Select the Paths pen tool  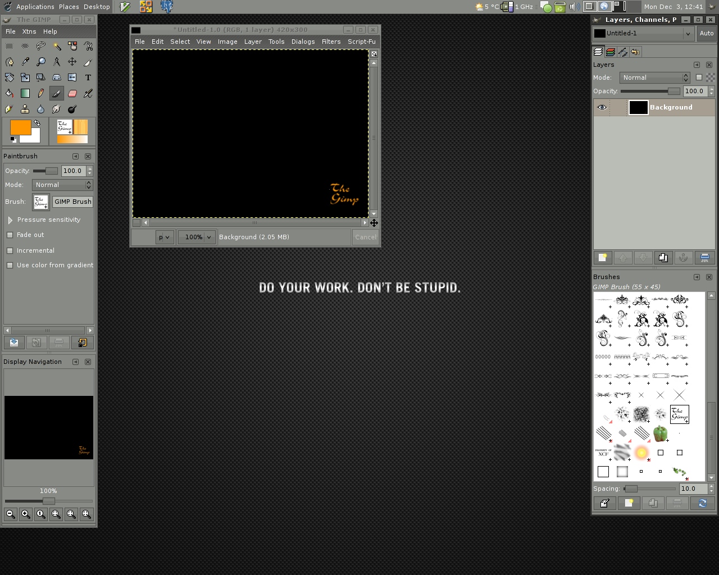[x=10, y=62]
